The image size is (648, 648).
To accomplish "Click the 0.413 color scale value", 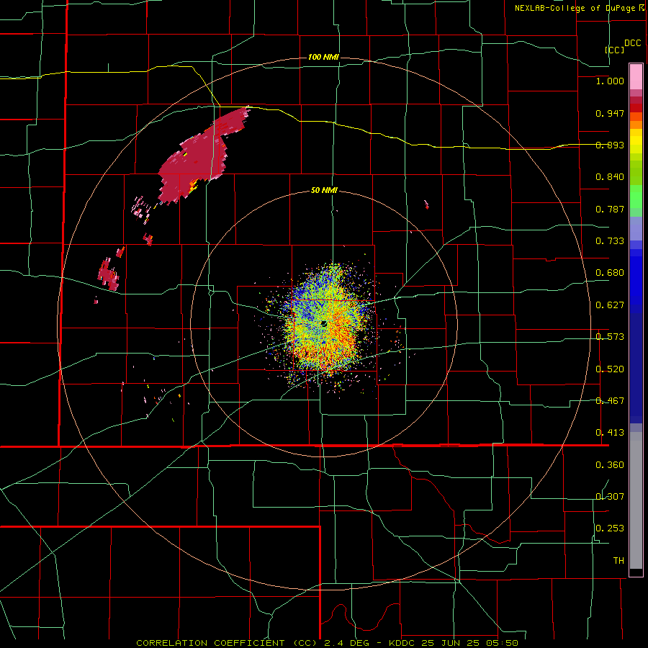I will (610, 433).
